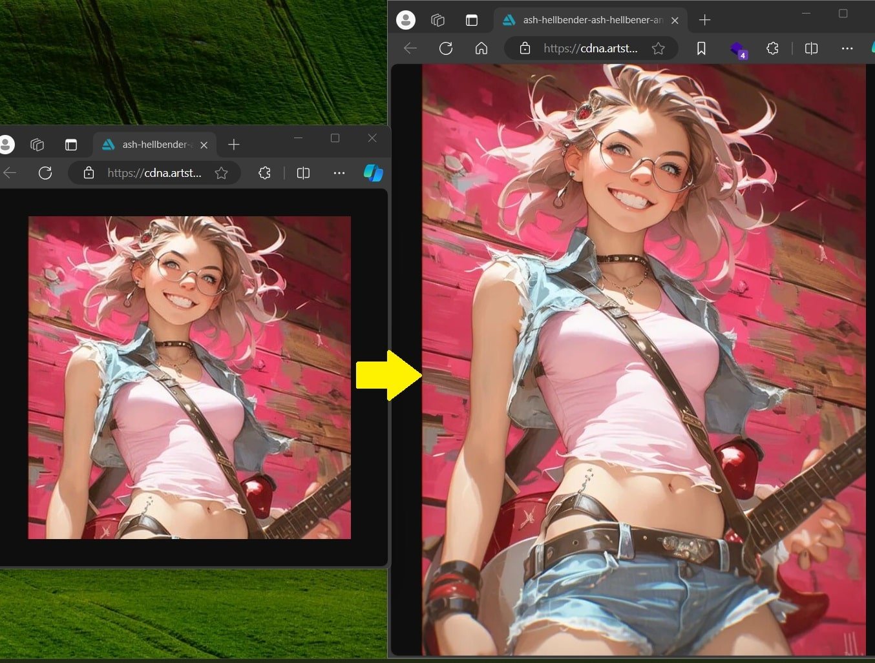The width and height of the screenshot is (875, 663).
Task: Open Workspaces in the right Edge window
Action: tap(437, 20)
